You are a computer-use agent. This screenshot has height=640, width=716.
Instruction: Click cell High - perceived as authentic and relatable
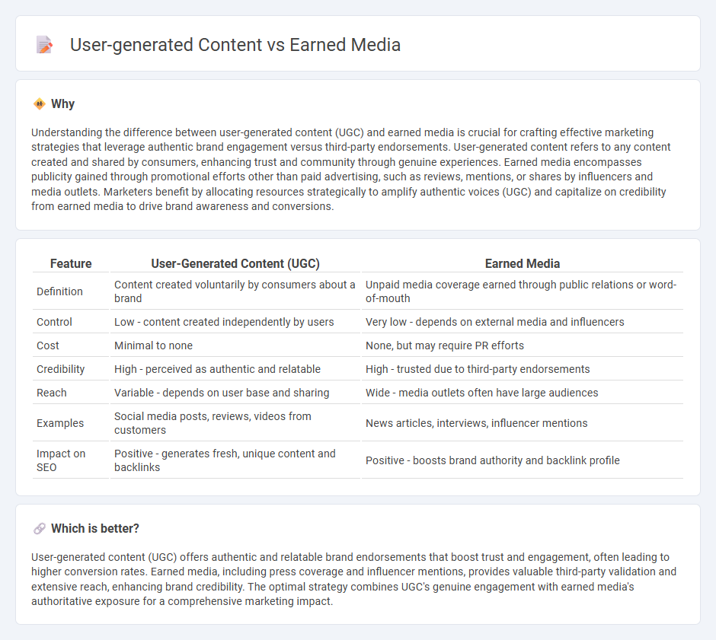tap(235, 370)
